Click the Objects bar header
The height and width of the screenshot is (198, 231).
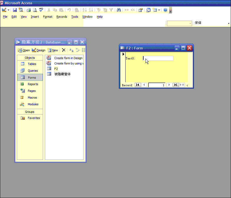[30, 58]
